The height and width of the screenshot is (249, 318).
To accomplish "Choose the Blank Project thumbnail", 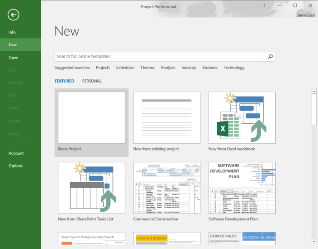I will 91,117.
